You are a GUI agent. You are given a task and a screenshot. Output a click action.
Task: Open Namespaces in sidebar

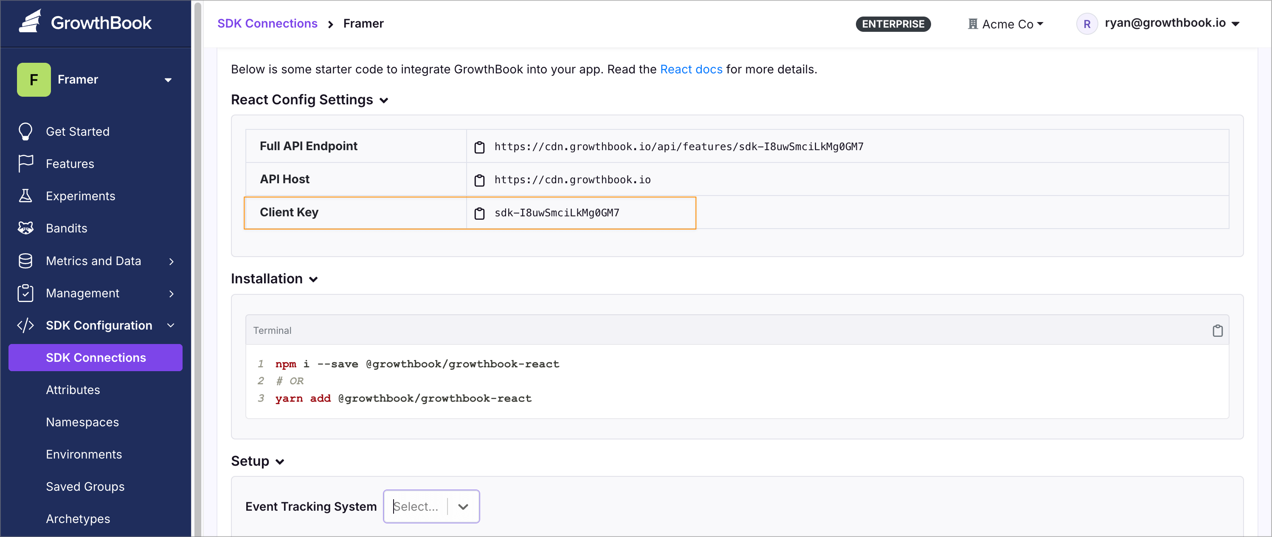[82, 422]
